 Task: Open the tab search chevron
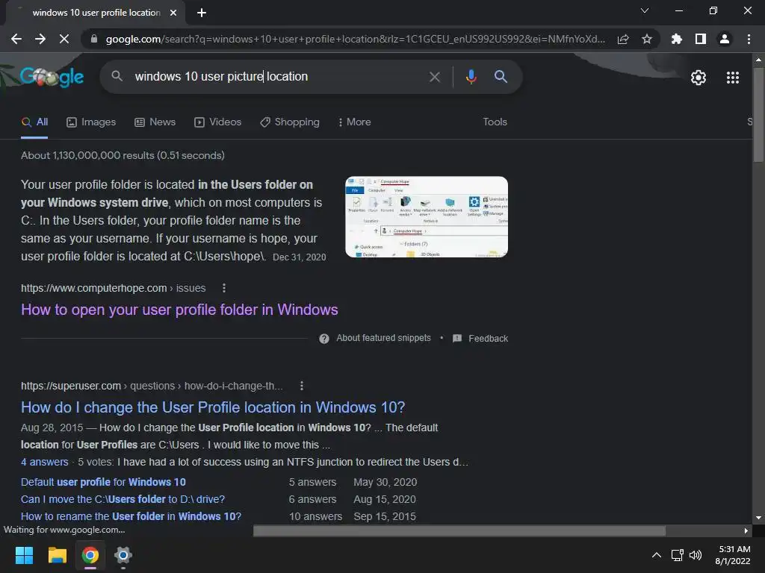coord(645,10)
